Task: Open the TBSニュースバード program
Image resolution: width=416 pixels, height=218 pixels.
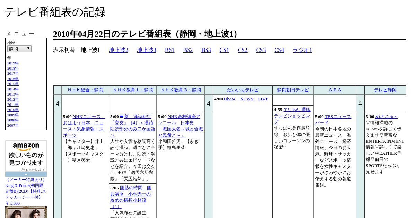Action: click(333, 119)
